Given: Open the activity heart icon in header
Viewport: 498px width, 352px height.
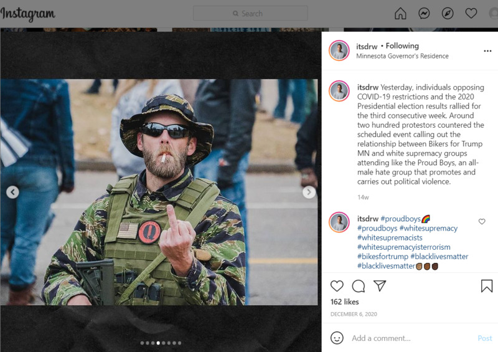Looking at the screenshot, I should 471,13.
